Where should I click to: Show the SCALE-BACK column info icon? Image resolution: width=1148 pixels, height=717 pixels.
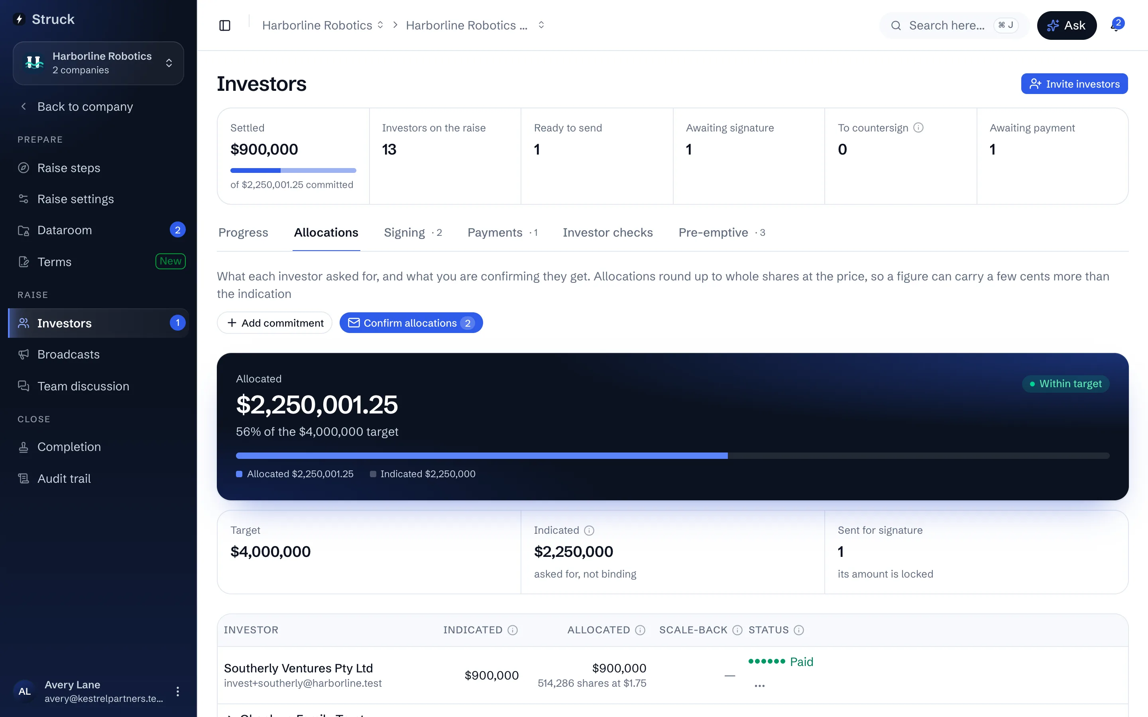pos(737,630)
